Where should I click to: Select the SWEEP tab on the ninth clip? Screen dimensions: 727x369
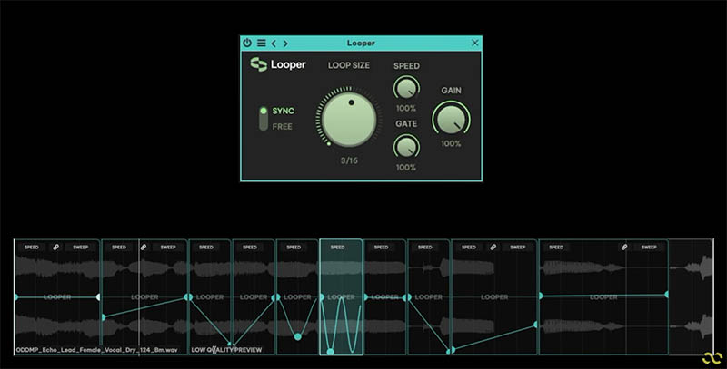[517, 248]
